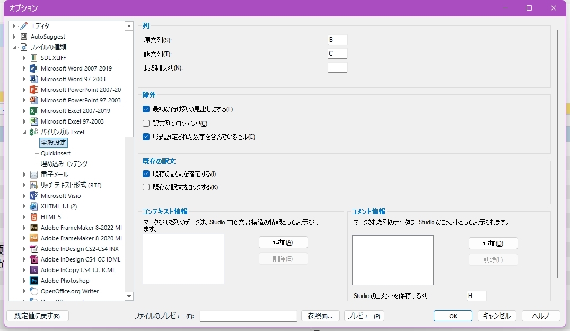The width and height of the screenshot is (570, 331).
Task: Click the HTML 5 file type icon
Action: tap(34, 217)
